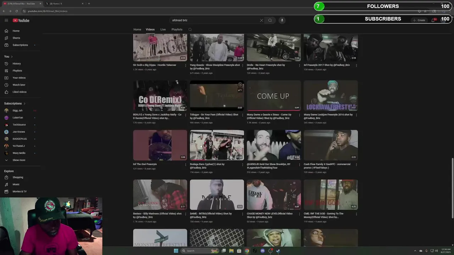Switch to the X Home browser tab

coord(65,4)
